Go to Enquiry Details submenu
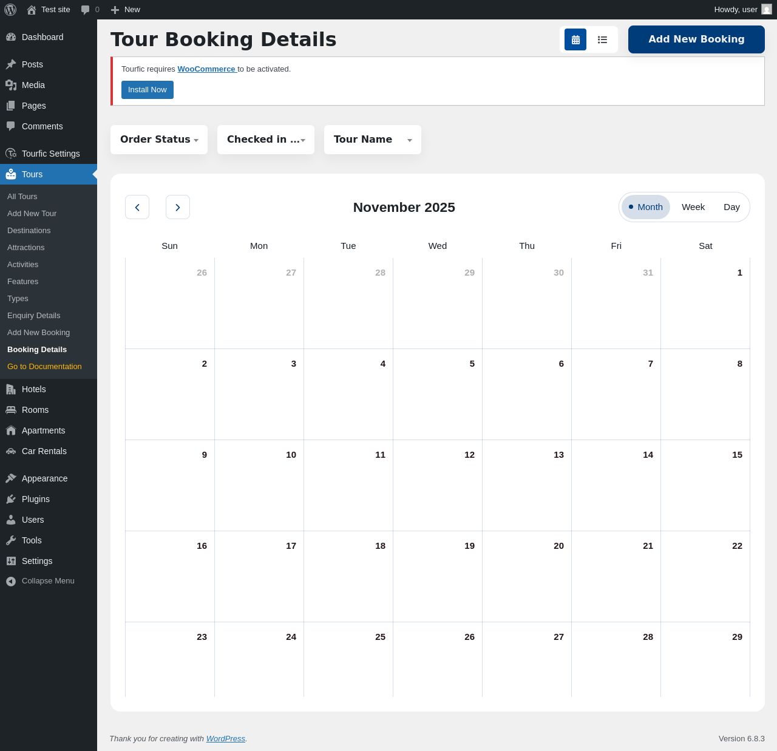The width and height of the screenshot is (777, 751). click(x=33, y=316)
